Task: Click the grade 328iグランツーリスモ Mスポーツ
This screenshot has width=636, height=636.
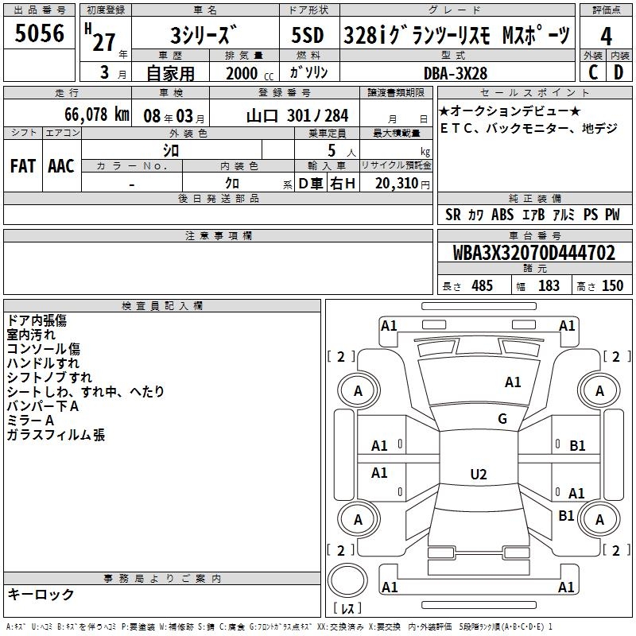Action: coord(456,35)
